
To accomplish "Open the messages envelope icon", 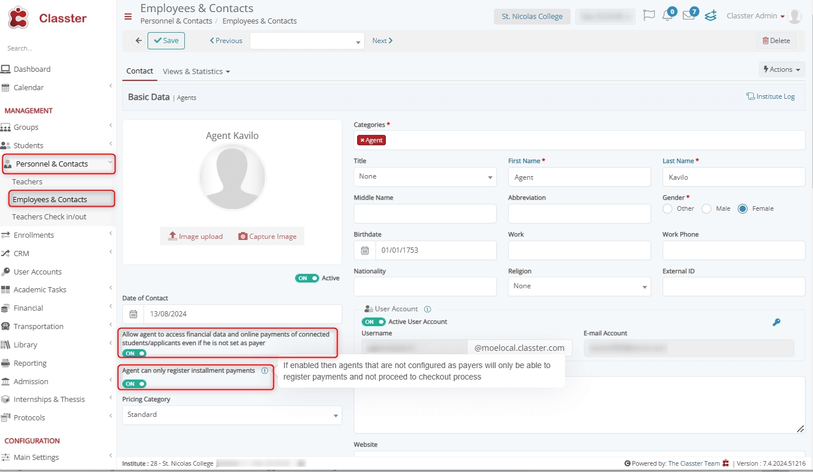I will coord(688,16).
